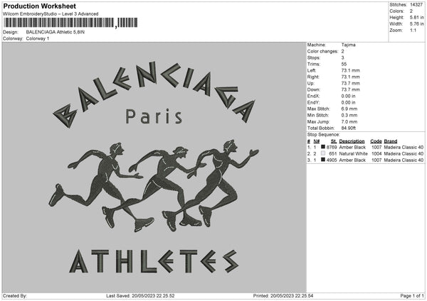Viewport: 427px width, 301px height.
Task: Select the 'Color changes:' label
Action: point(322,51)
